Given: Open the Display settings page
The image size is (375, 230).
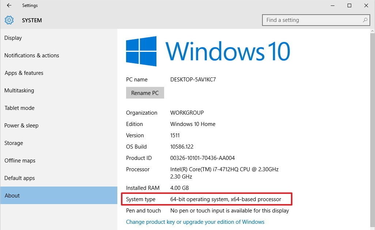Looking at the screenshot, I should (x=58, y=38).
